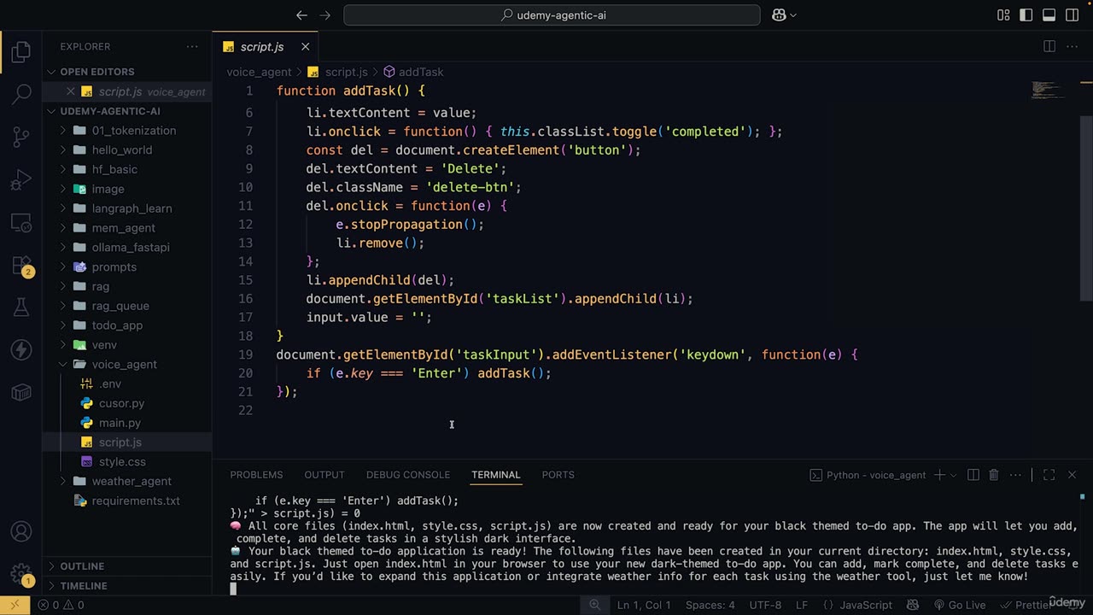The width and height of the screenshot is (1093, 615).
Task: Open the Copilot chat icon in title bar
Action: (x=784, y=15)
